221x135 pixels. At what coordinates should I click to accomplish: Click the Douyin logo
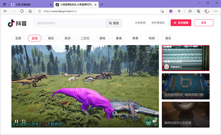(x=17, y=23)
